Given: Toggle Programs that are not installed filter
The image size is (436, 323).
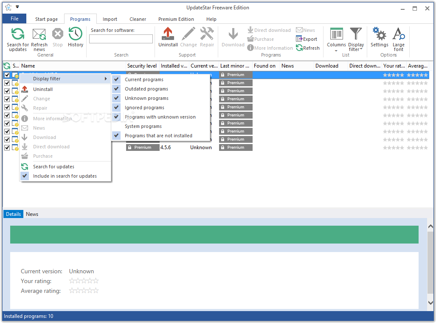Looking at the screenshot, I should (158, 136).
